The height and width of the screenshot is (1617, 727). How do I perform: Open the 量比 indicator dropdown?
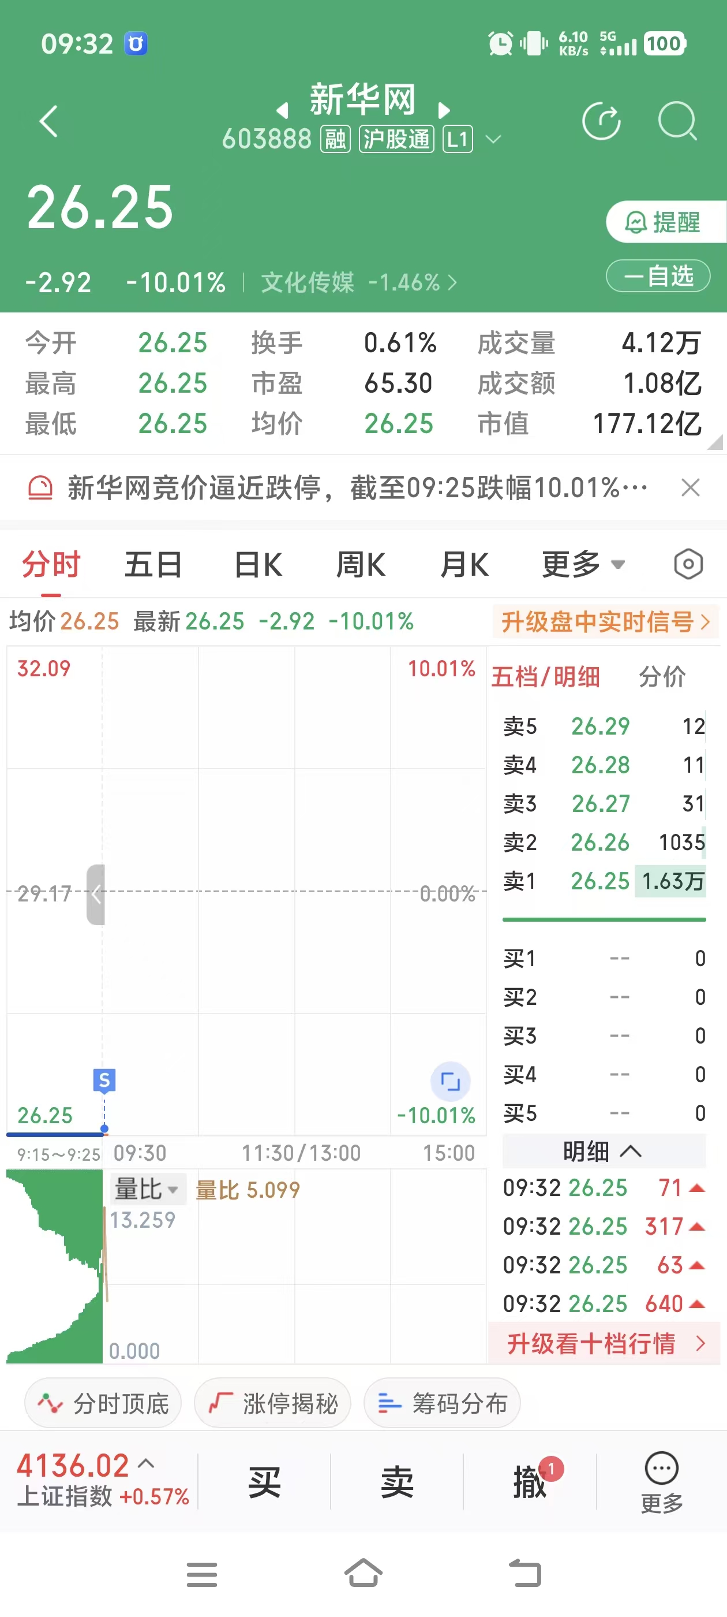tap(148, 1189)
